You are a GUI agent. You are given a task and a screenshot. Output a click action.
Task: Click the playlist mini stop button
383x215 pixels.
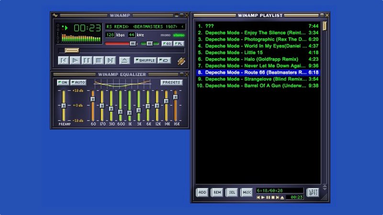point(273,197)
